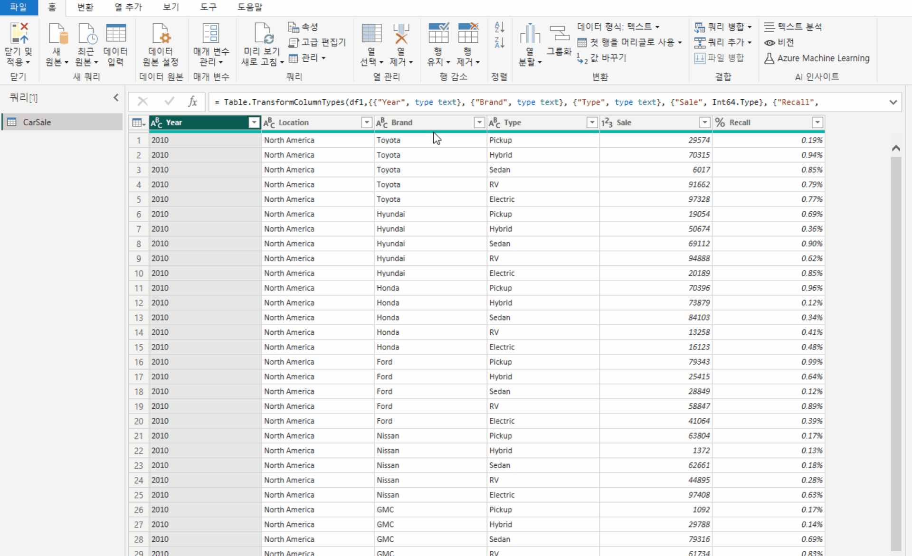The width and height of the screenshot is (912, 556).
Task: Confirm formula with the checkmark icon
Action: pos(169,102)
